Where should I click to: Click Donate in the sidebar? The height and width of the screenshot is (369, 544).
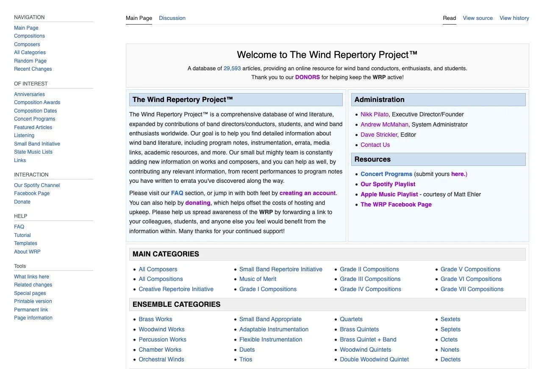click(22, 202)
